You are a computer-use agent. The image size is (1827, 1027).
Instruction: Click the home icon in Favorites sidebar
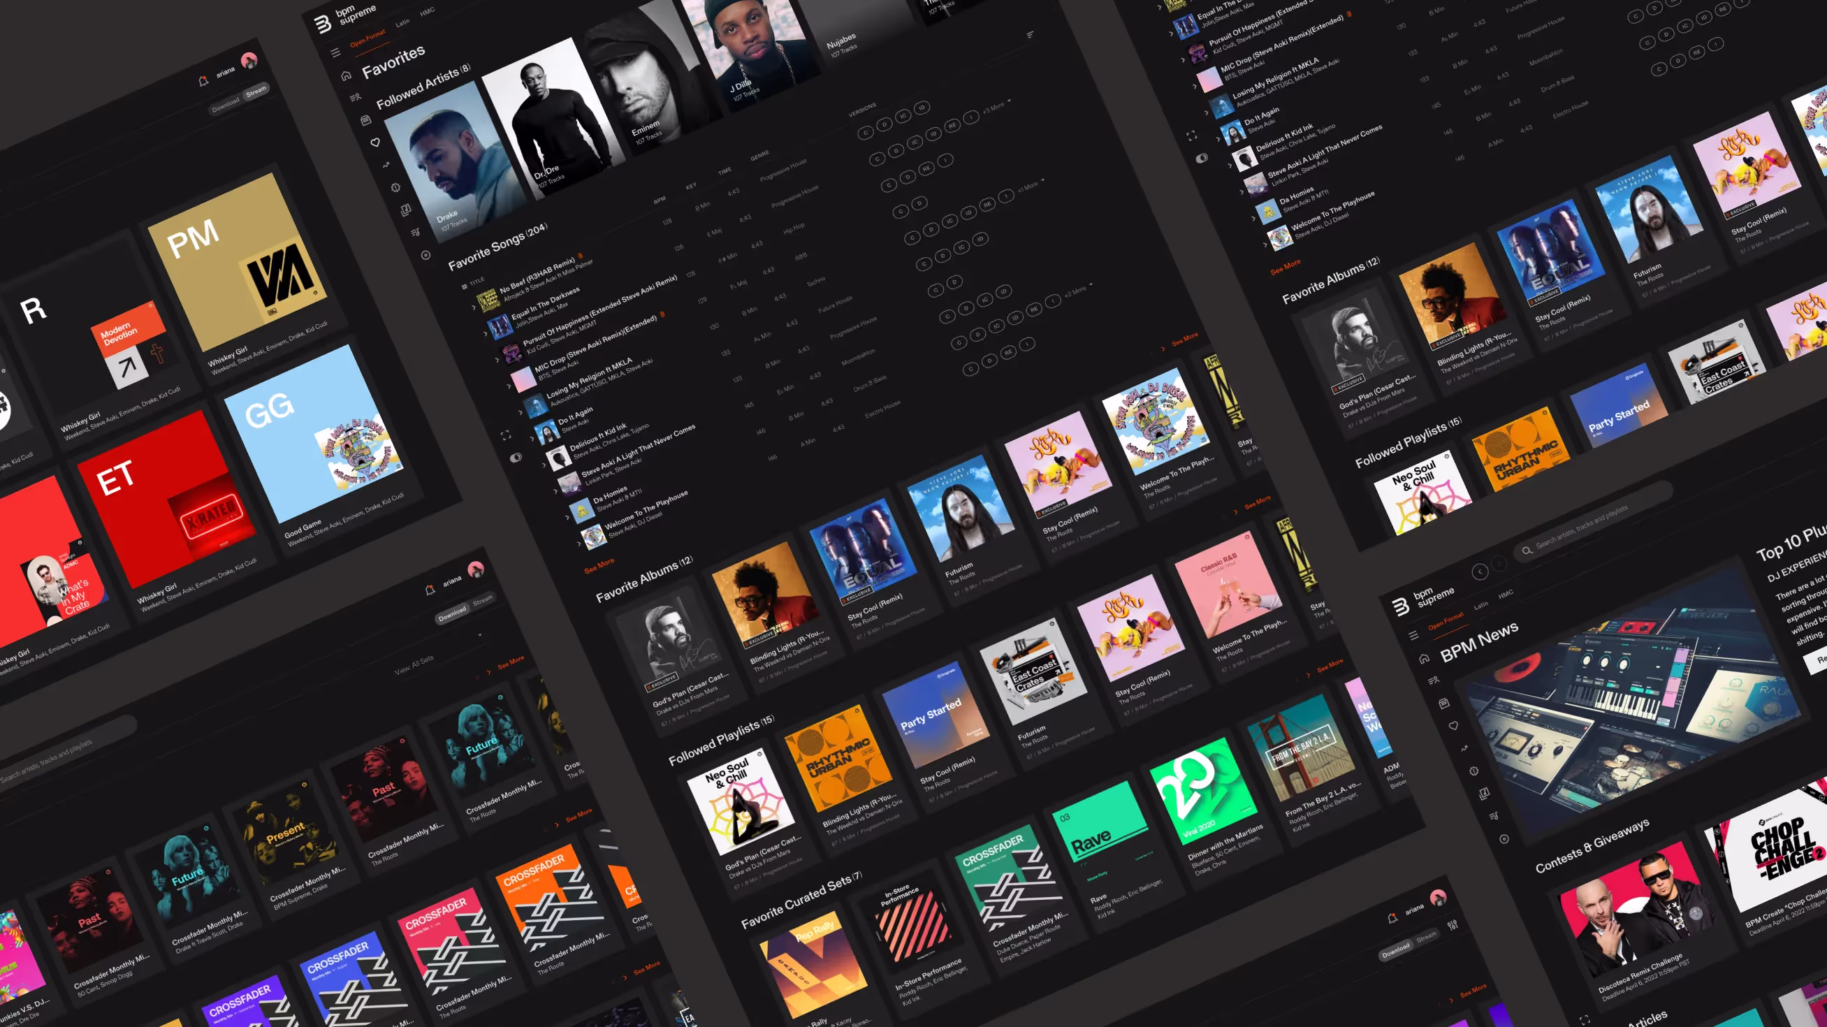[346, 75]
